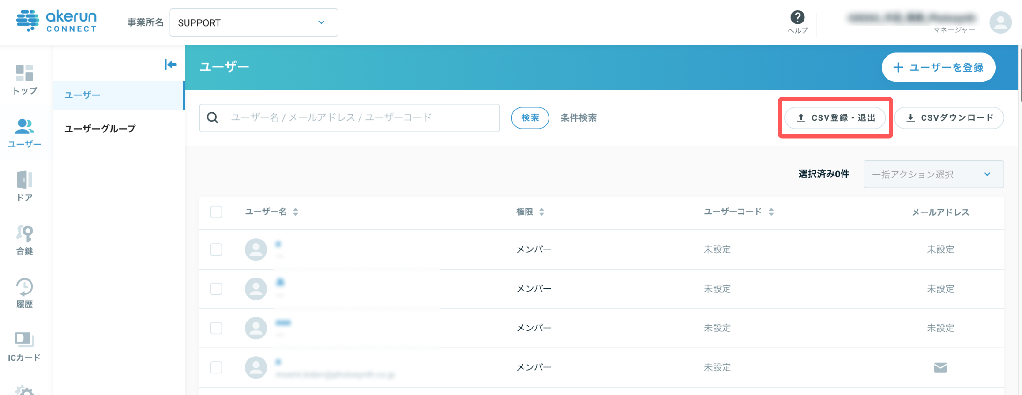
Task: Open the トップ dashboard icon in sidebar
Action: pos(25,73)
